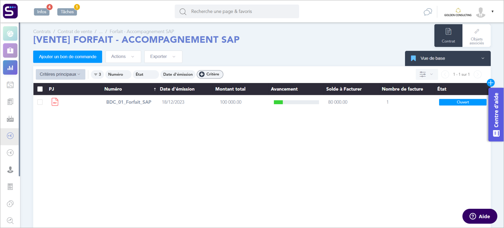Open the magnifier analytics sidebar icon
504x228 pixels.
click(10, 221)
